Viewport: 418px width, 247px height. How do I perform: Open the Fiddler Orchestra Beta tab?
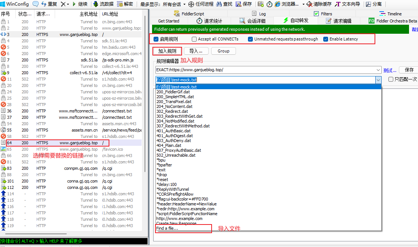tap(393, 21)
